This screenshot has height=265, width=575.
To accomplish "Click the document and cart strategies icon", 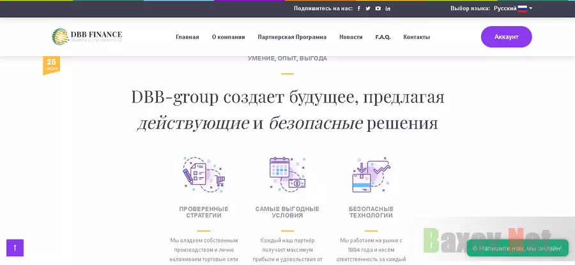I will [204, 175].
